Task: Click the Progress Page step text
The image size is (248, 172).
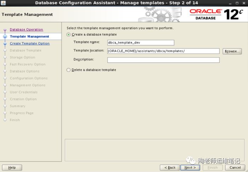Action: [x=22, y=113]
